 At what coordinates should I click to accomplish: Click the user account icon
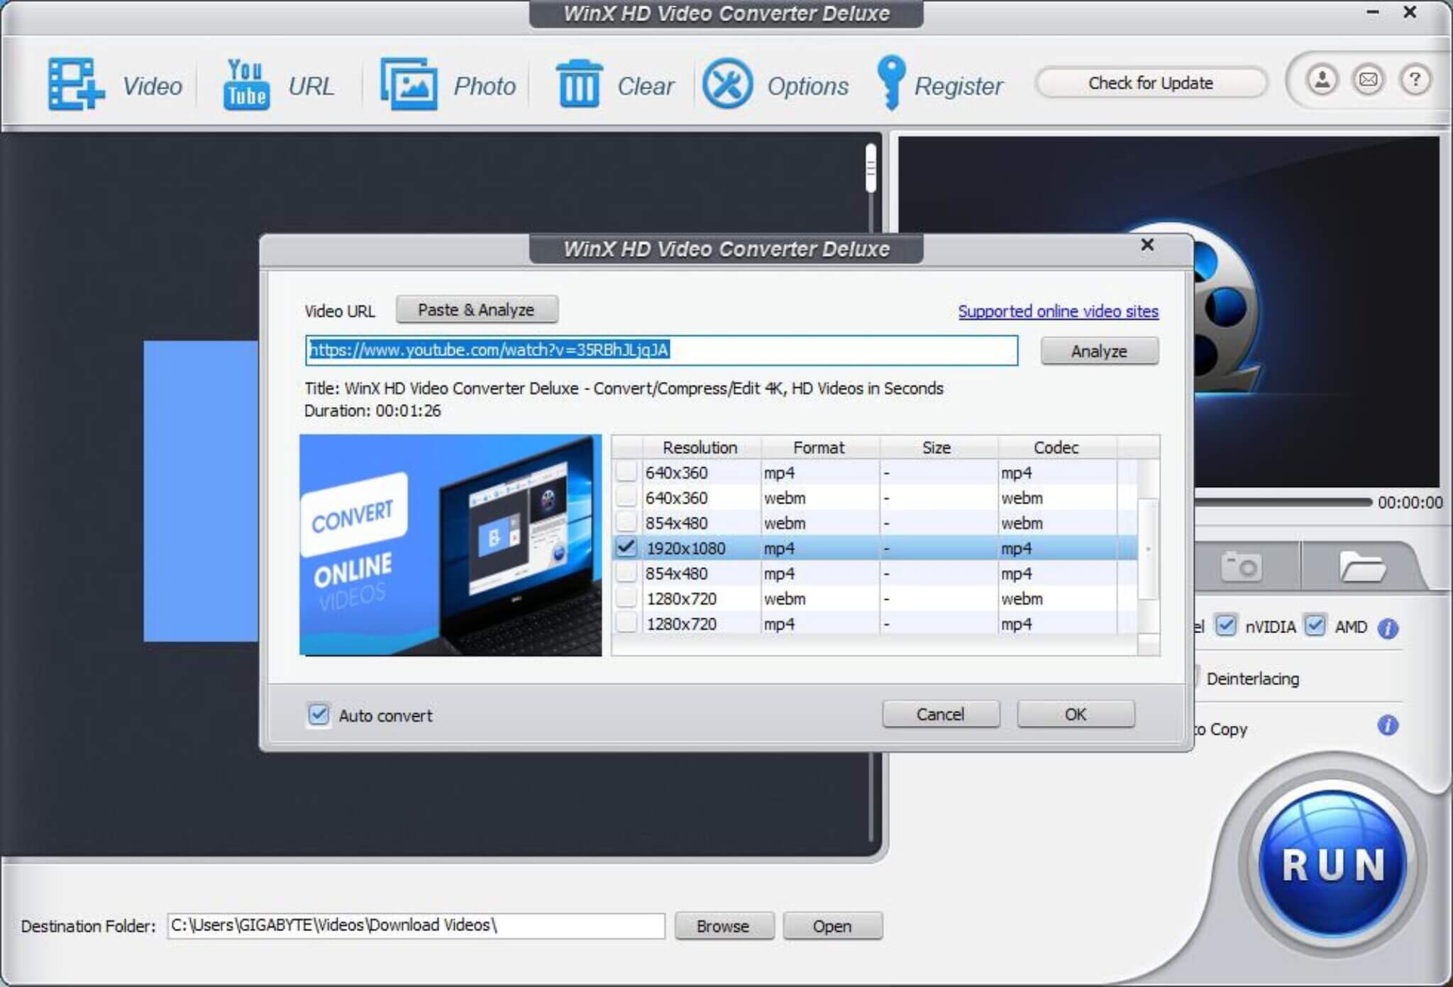[1322, 80]
